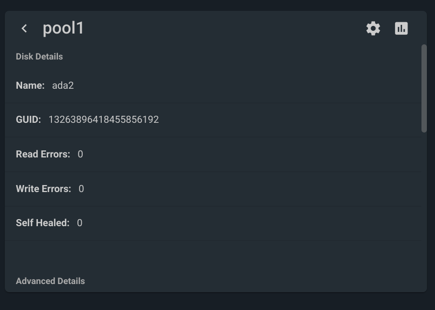
Task: Click the scrollbar track below the thumb
Action: [x=424, y=211]
